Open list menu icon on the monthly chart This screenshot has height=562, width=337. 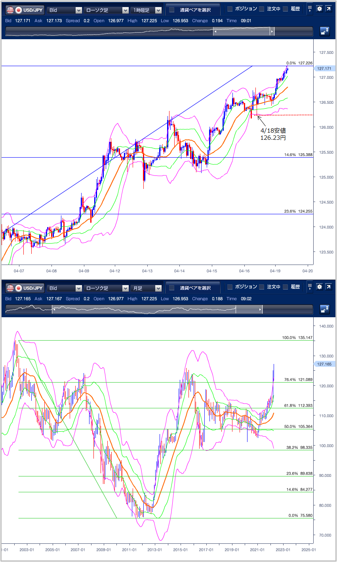[310, 288]
